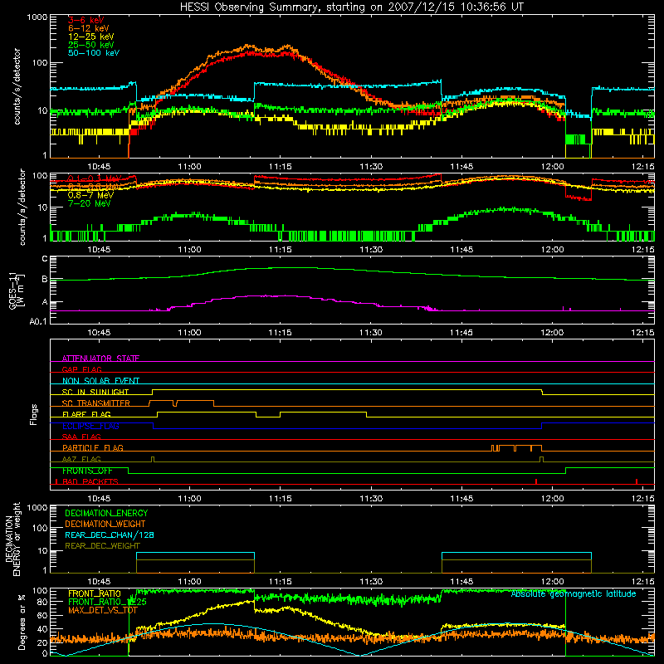
Task: Click the 80 tick on Degrees or % axis
Action: coord(42,602)
